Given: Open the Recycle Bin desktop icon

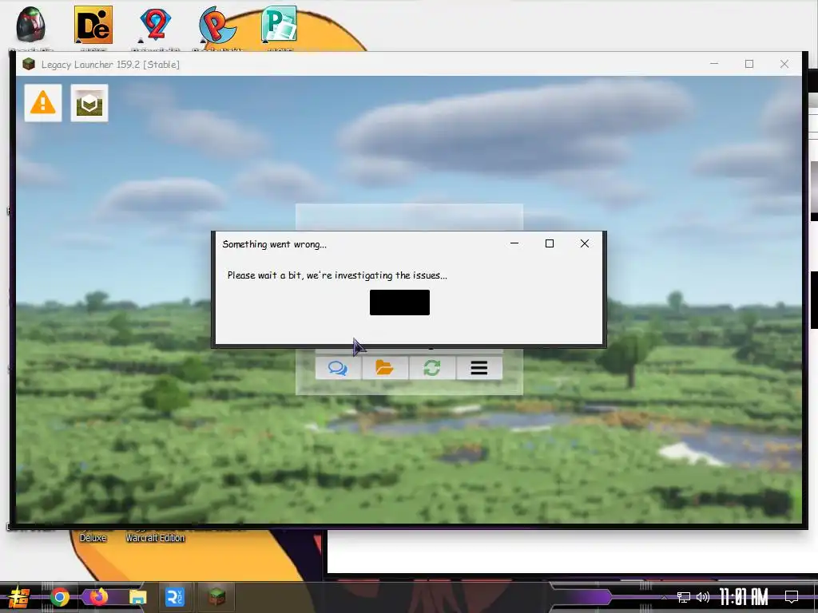Looking at the screenshot, I should tap(31, 25).
